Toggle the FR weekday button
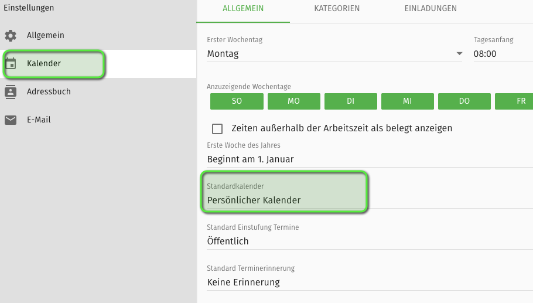Viewport: 533px width, 303px height. pos(517,101)
